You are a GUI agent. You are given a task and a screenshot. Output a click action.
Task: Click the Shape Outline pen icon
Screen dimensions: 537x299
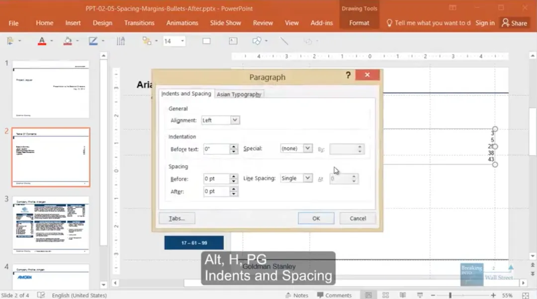[x=93, y=41]
